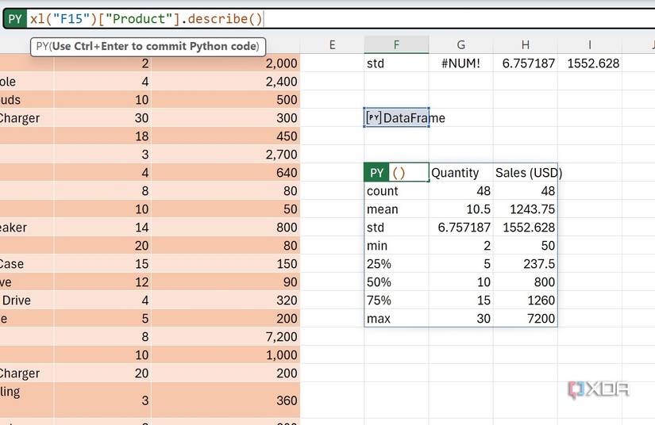Click the max Sales value 7200
The image size is (655, 425).
[x=525, y=318]
